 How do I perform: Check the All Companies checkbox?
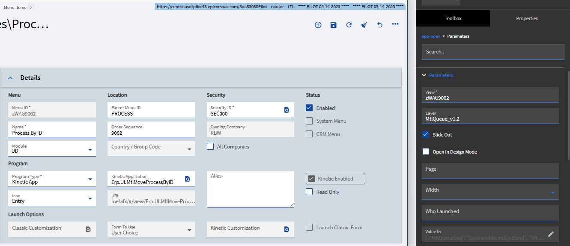click(210, 146)
